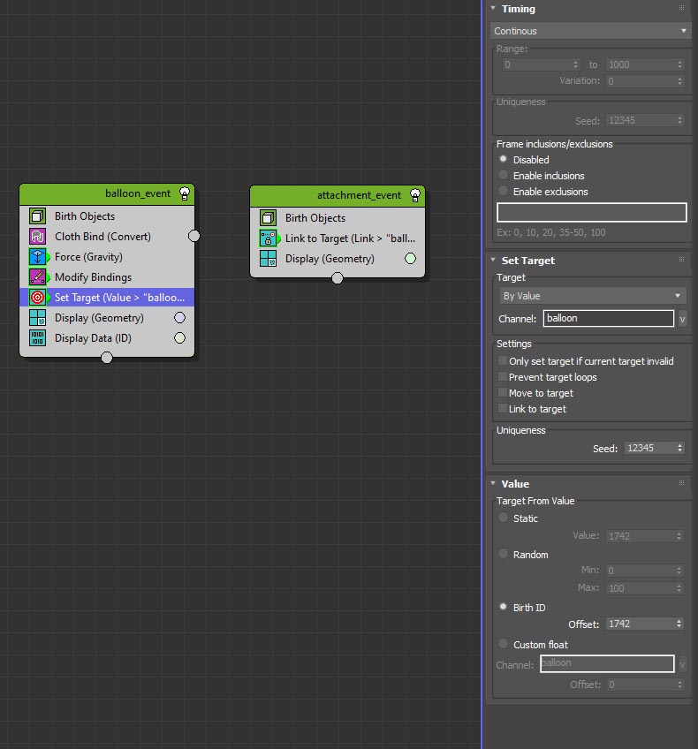Select the Random target value radio button
This screenshot has height=749, width=698.
click(x=504, y=555)
